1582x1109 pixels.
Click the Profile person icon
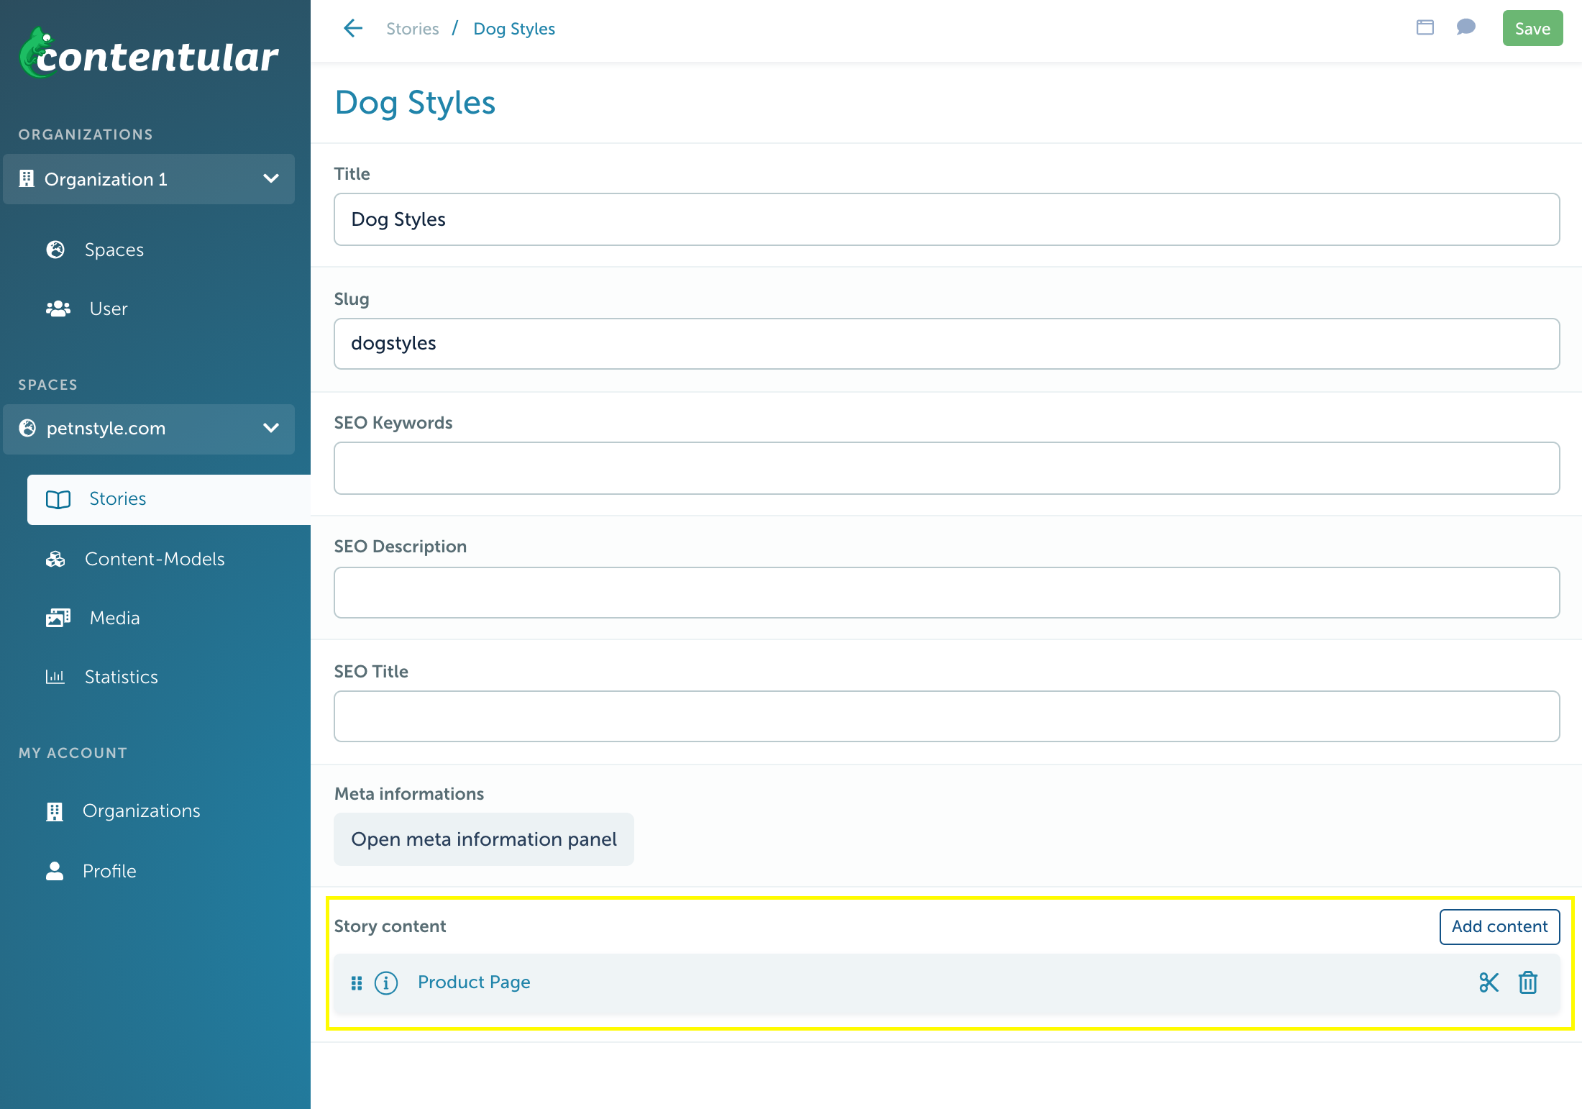click(x=55, y=871)
